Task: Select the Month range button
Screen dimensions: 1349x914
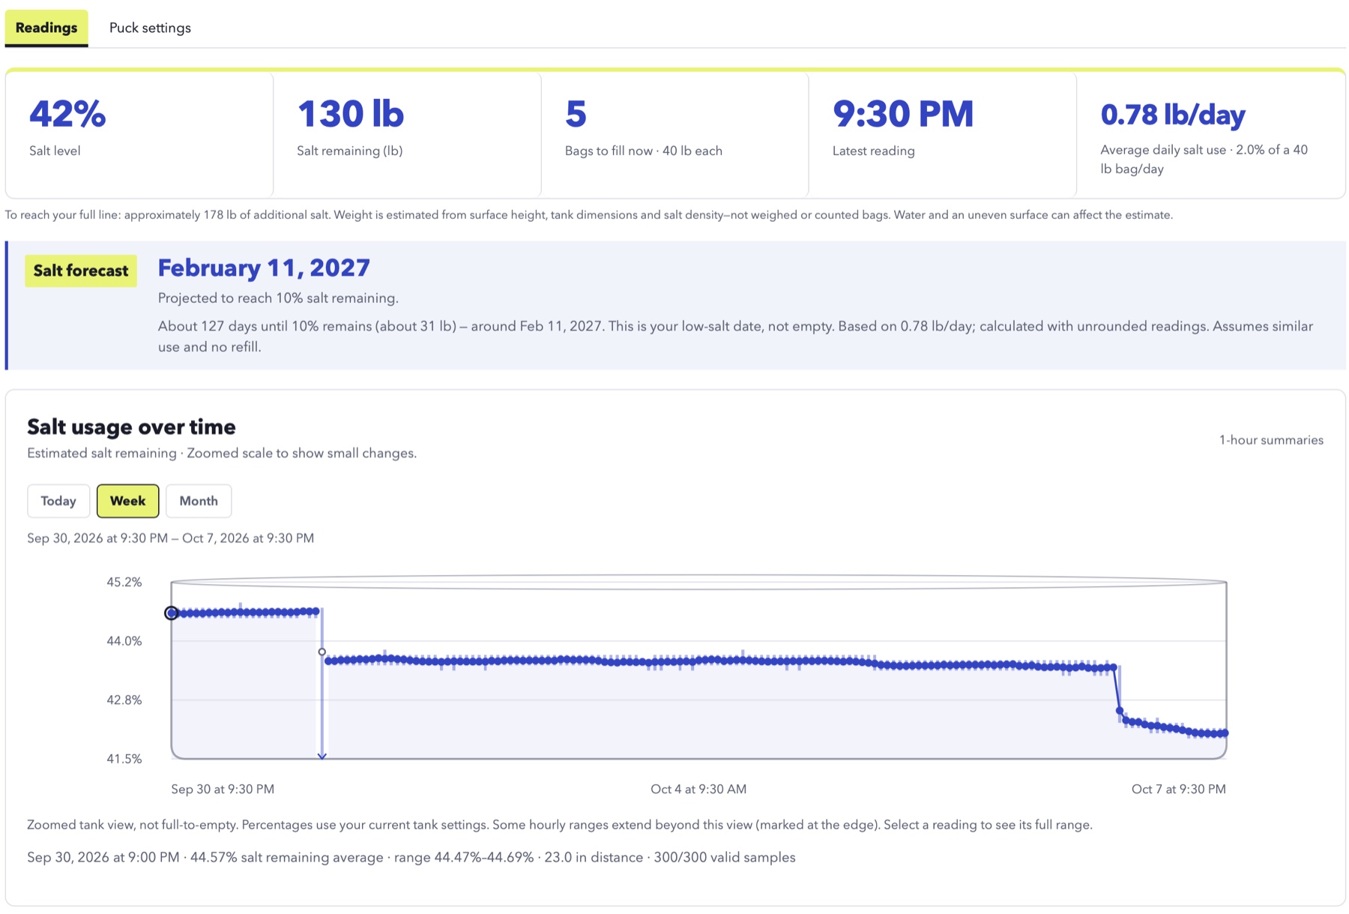Action: [199, 501]
